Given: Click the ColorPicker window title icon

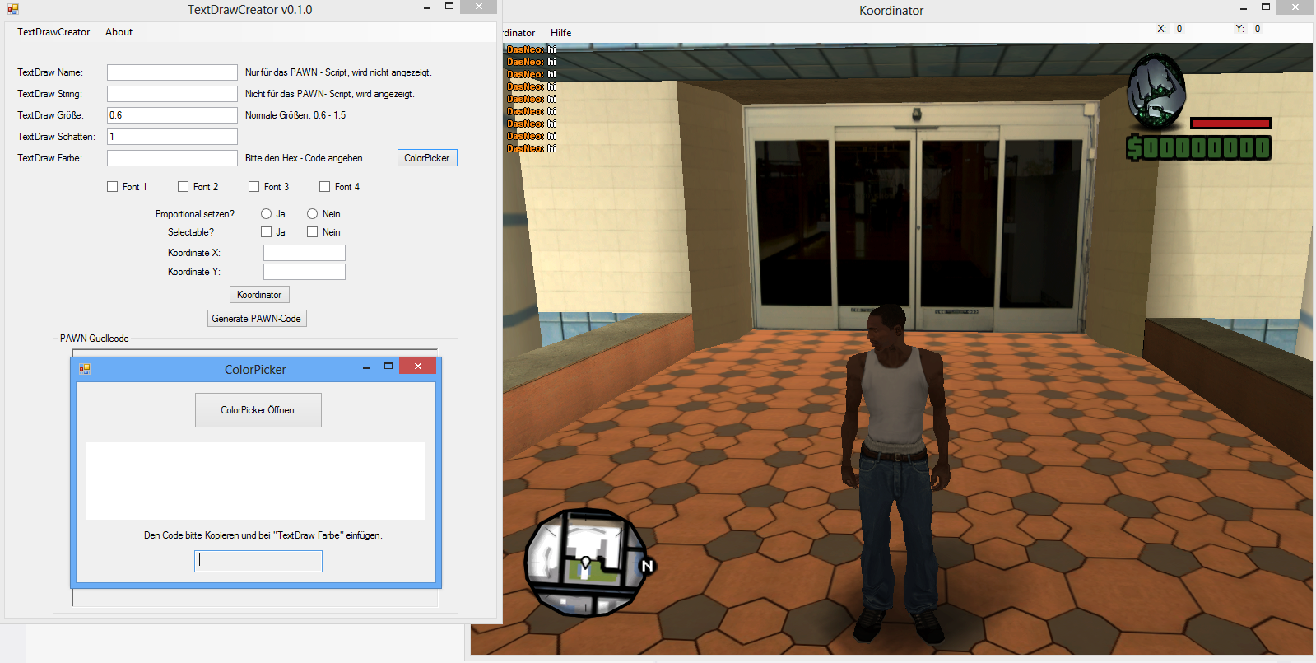Looking at the screenshot, I should coord(84,369).
